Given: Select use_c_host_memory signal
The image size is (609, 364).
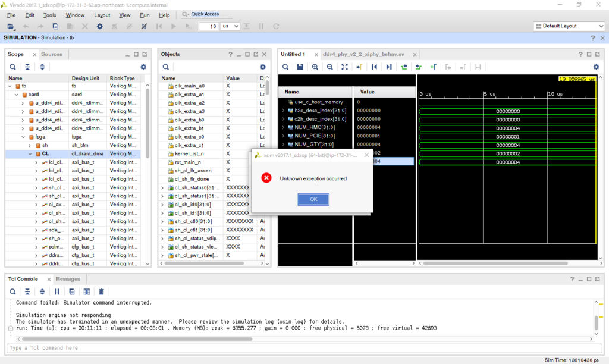Looking at the screenshot, I should tap(319, 102).
